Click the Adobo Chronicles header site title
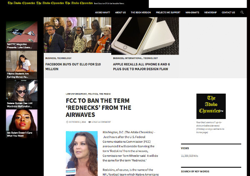Viewport: 250px width, 176px height. click(50, 3)
